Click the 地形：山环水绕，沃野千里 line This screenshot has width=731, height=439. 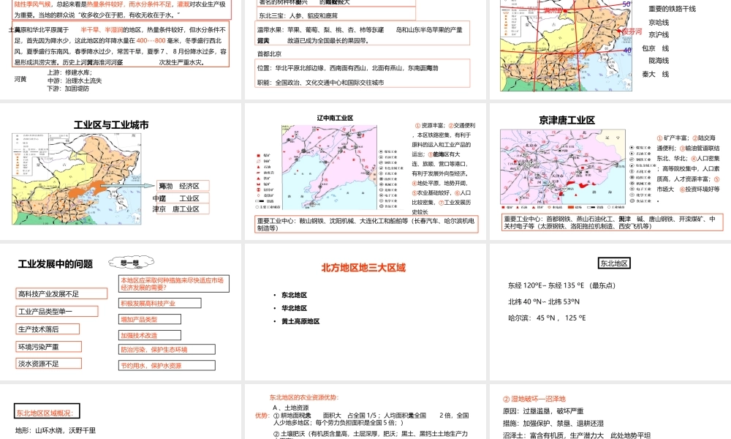[55, 430]
